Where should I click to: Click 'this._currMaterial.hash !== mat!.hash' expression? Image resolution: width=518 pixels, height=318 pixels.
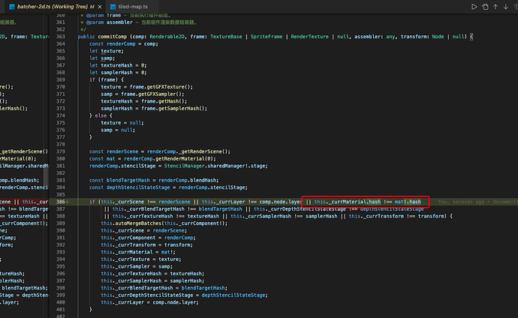(x=367, y=202)
